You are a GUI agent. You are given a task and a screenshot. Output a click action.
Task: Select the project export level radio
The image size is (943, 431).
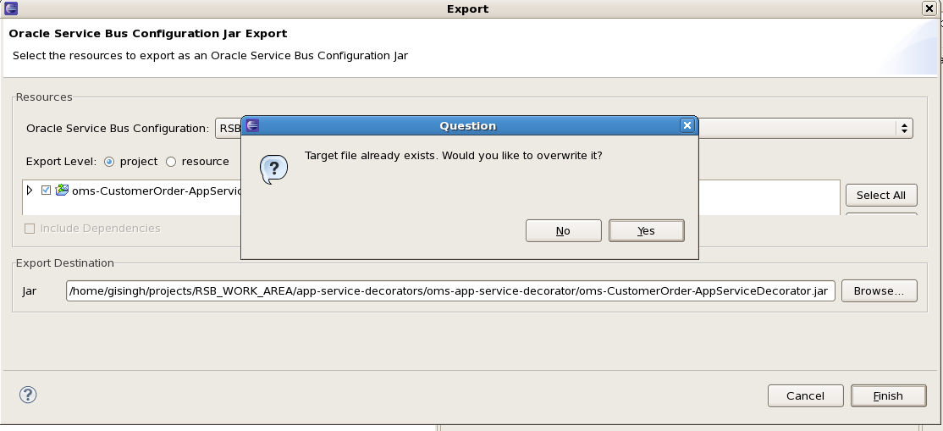click(x=109, y=162)
